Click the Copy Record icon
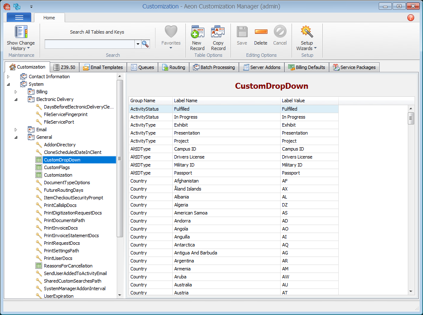This screenshot has width=423, height=315. pos(218,32)
